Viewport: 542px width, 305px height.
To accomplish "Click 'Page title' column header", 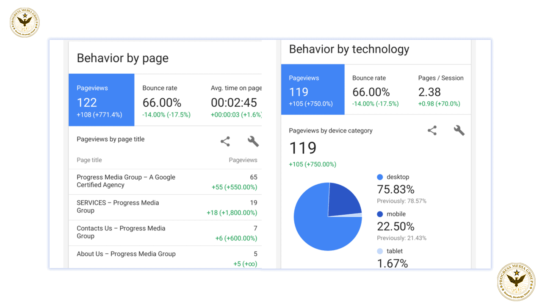I will pos(89,160).
